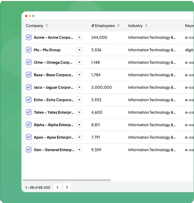The height and width of the screenshot is (203, 194).
Task: Select company name Acme – Acme Corpo…
Action: coord(54,37)
